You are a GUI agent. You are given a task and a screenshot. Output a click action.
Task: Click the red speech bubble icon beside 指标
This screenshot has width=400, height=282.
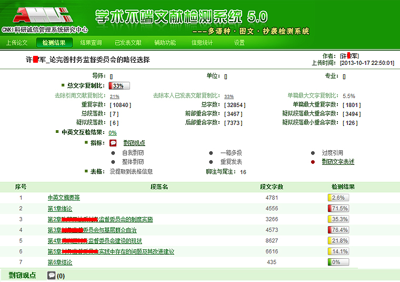click(x=113, y=143)
